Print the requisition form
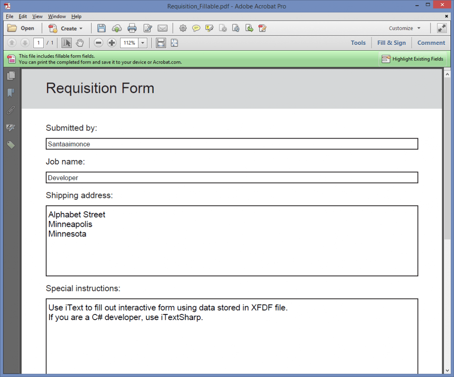 pos(132,28)
